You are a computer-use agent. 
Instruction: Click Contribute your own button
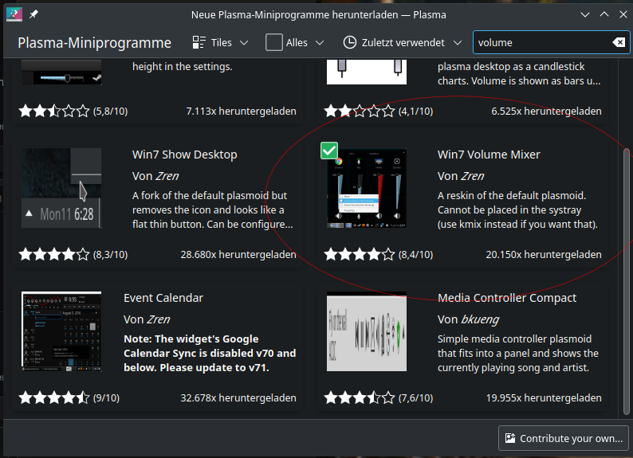[564, 438]
